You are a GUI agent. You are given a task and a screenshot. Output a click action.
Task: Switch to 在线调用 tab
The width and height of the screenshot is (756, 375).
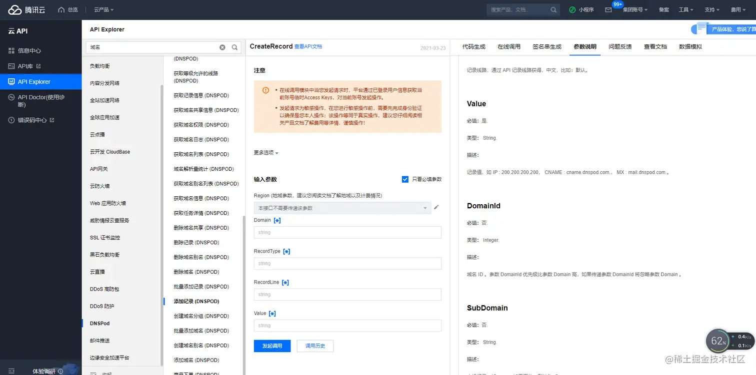(x=509, y=46)
